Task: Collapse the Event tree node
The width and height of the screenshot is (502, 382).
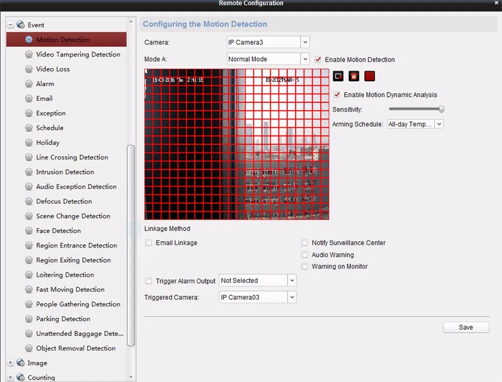Action: coord(10,25)
